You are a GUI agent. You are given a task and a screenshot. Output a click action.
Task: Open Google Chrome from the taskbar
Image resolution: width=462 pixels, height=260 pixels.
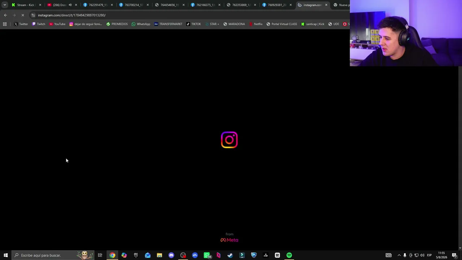click(x=112, y=255)
